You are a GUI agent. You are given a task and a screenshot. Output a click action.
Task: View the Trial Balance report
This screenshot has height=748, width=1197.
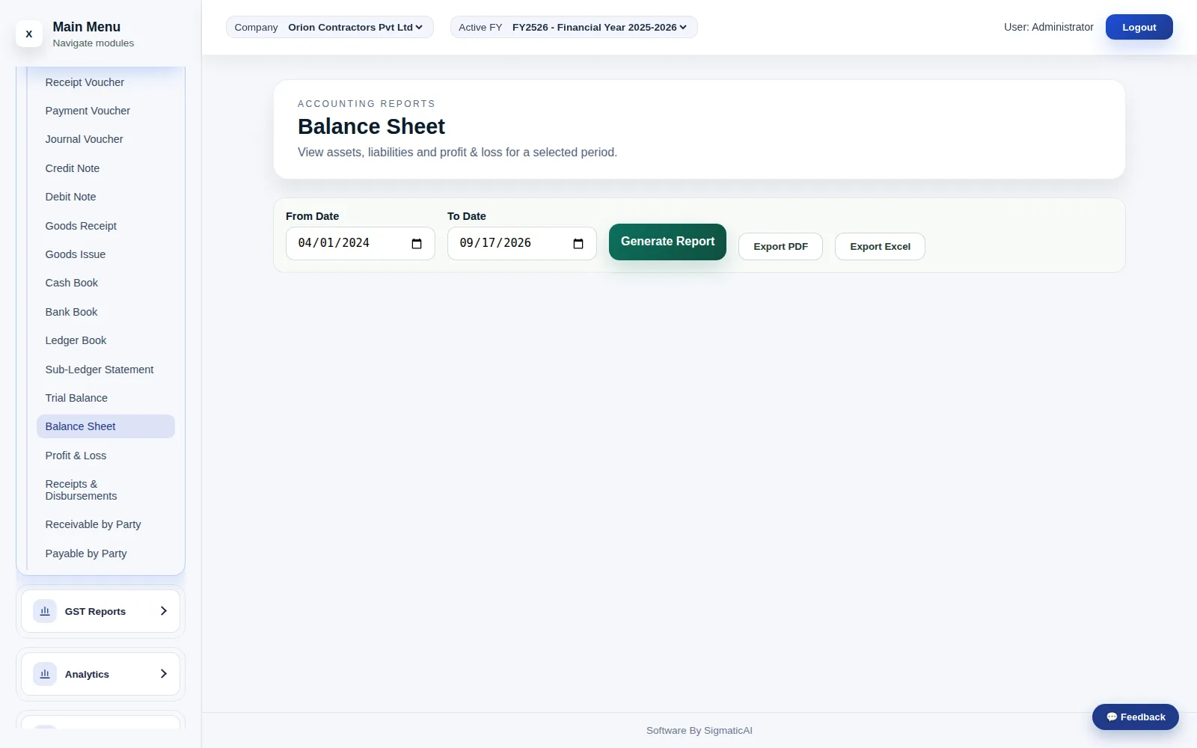coord(105,398)
